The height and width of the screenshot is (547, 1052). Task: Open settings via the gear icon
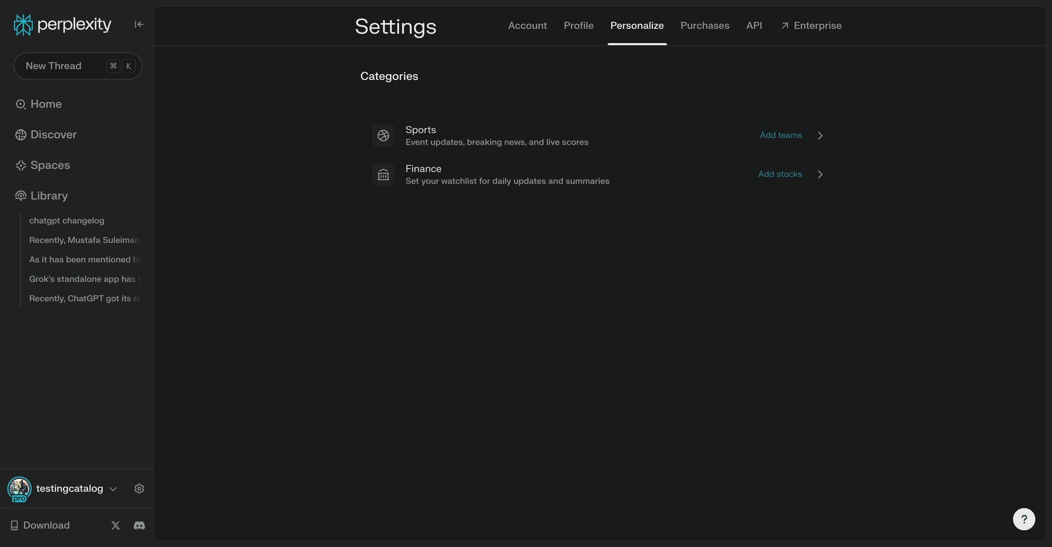tap(139, 489)
